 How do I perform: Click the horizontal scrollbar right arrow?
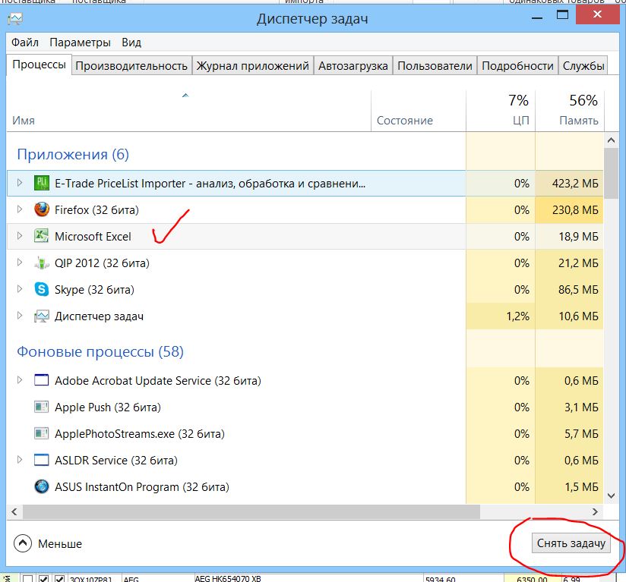[595, 511]
